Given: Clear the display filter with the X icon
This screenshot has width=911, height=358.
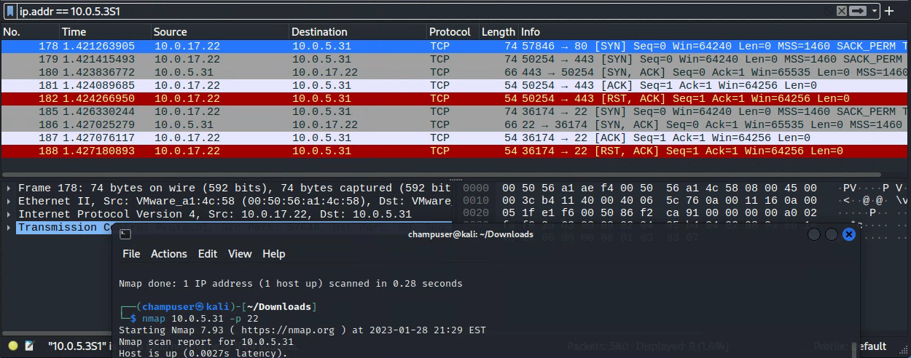Looking at the screenshot, I should pyautogui.click(x=841, y=11).
